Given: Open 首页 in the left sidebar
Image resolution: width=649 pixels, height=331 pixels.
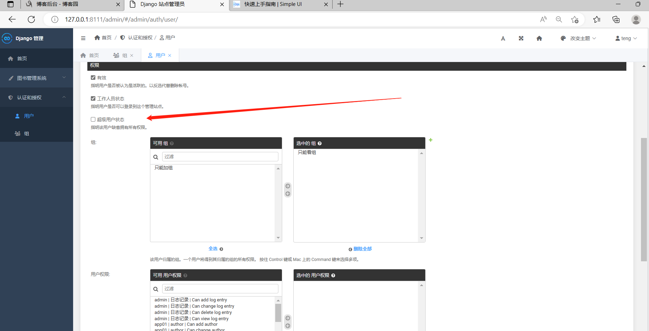Looking at the screenshot, I should point(37,59).
